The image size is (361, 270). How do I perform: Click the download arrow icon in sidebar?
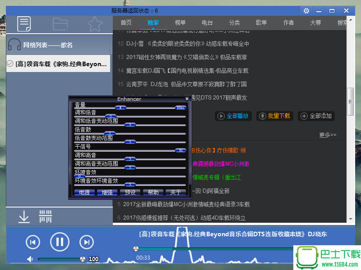pyautogui.click(x=24, y=217)
